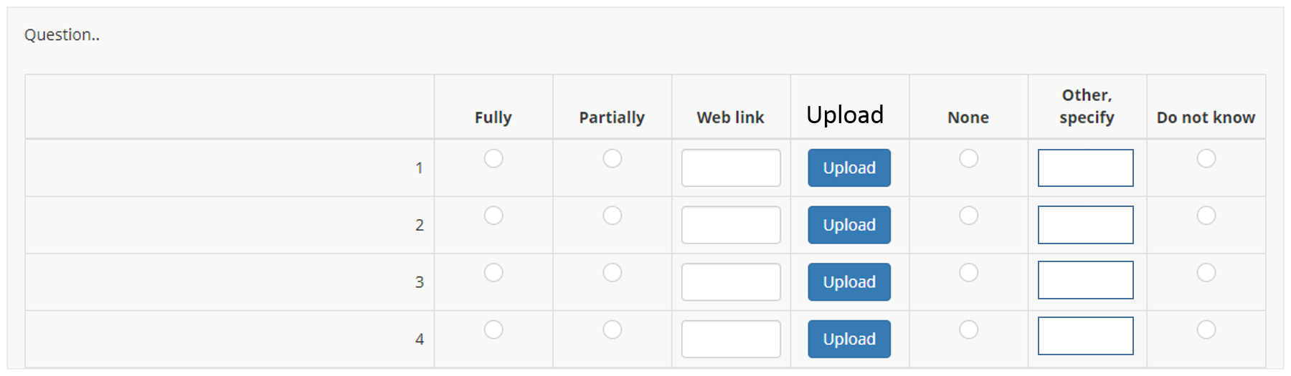
Task: Select Partially radio button for row 1
Action: [x=612, y=158]
